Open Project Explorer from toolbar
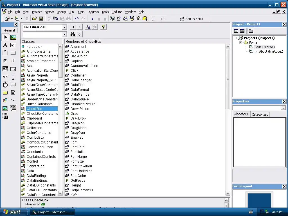The image size is (288, 216). (112, 19)
